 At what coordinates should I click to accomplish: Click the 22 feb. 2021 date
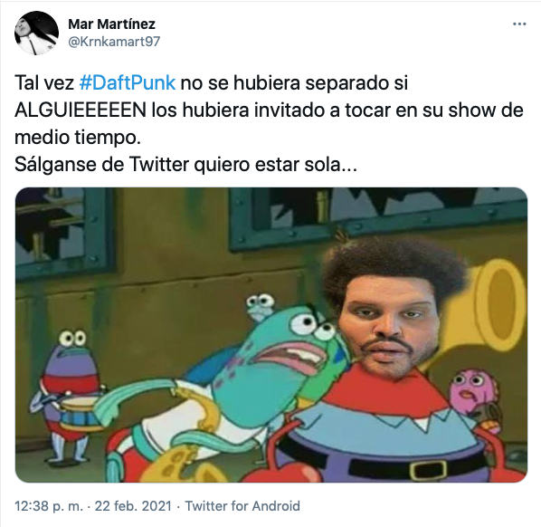tap(133, 506)
